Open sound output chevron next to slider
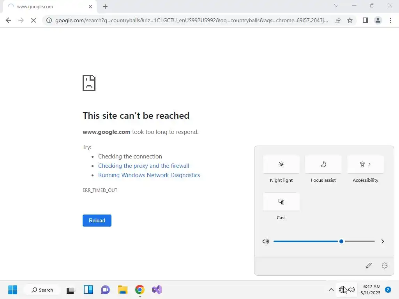399x299 pixels. [383, 241]
